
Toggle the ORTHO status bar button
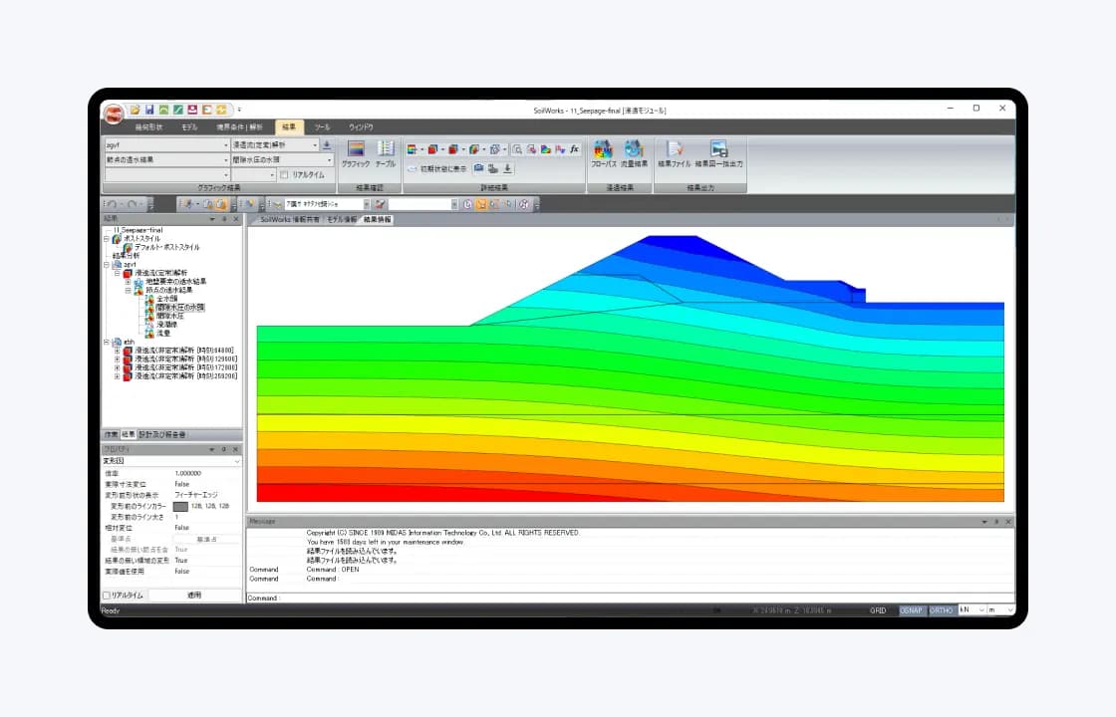941,610
